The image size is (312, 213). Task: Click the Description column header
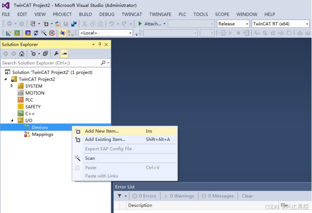140,205
